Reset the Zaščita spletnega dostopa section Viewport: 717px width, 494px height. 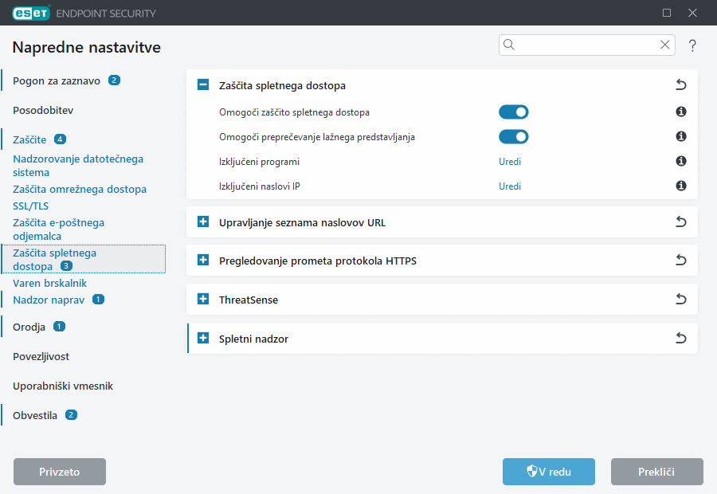[x=680, y=85]
